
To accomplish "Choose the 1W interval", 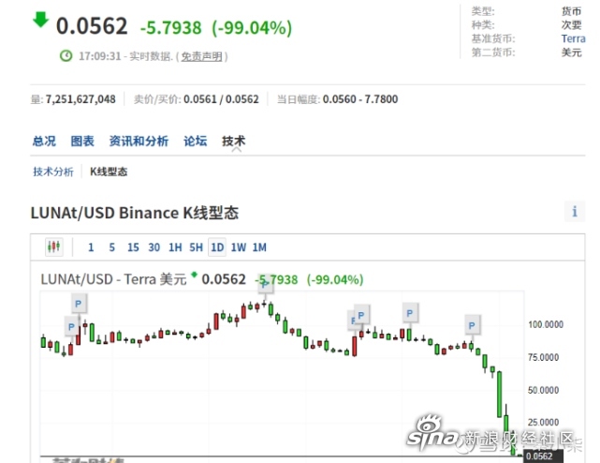I will click(239, 247).
